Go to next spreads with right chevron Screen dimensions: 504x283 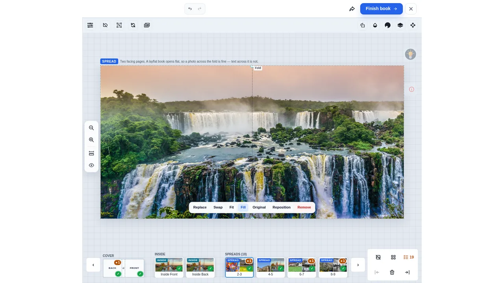coord(358,265)
